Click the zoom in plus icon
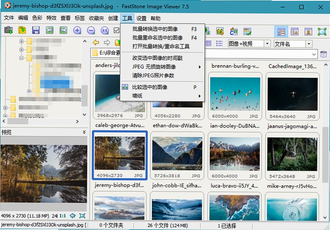This screenshot has width=330, height=230. (77, 31)
